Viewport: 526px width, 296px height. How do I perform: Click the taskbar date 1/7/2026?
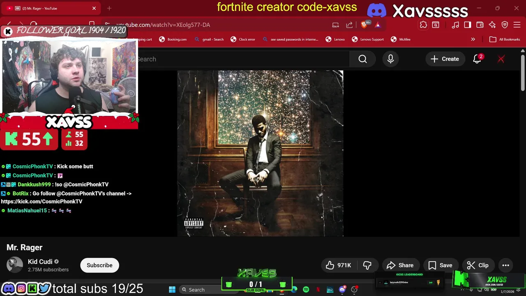click(507, 291)
